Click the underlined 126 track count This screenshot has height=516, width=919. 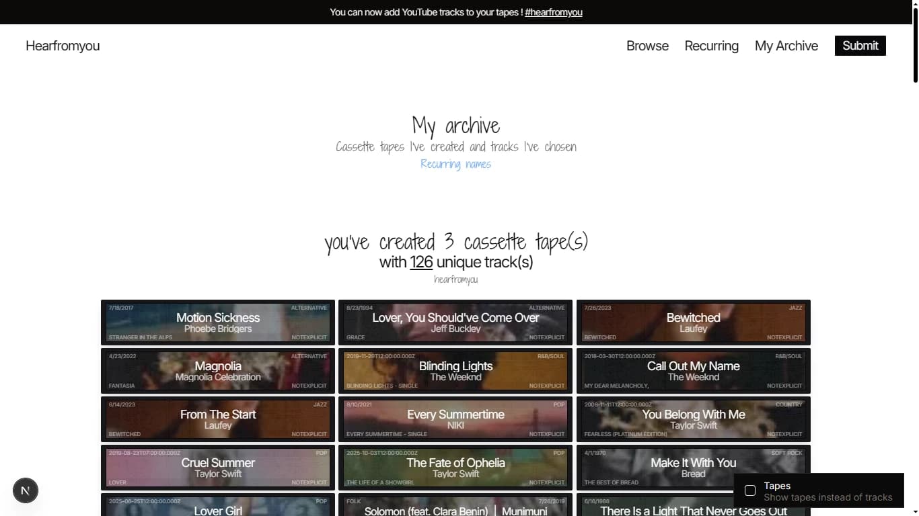(x=421, y=262)
